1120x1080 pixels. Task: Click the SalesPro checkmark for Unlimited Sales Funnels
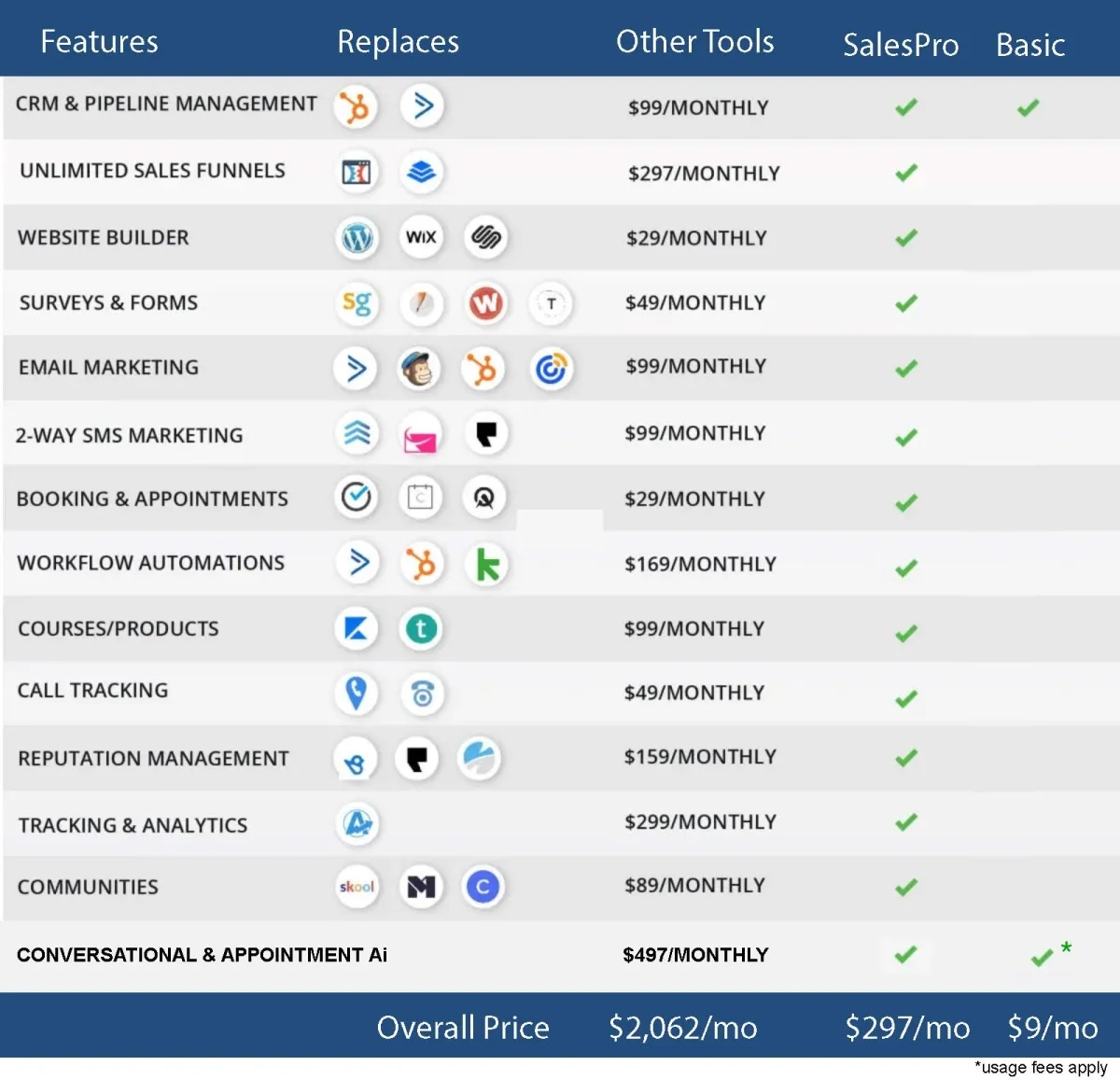[906, 173]
